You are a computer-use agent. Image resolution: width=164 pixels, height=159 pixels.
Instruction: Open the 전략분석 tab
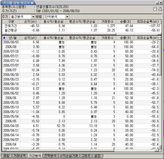[x=50, y=156]
